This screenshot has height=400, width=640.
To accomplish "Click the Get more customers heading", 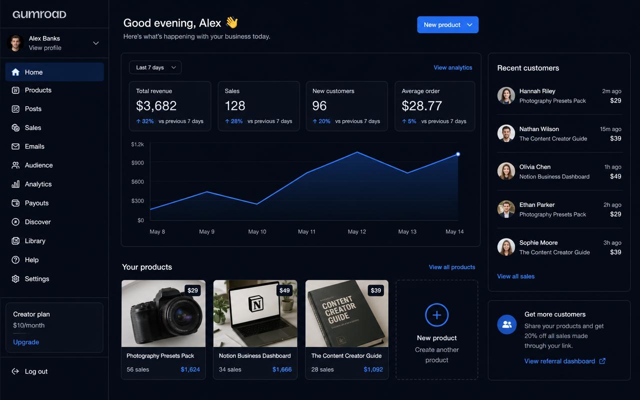I will point(555,314).
